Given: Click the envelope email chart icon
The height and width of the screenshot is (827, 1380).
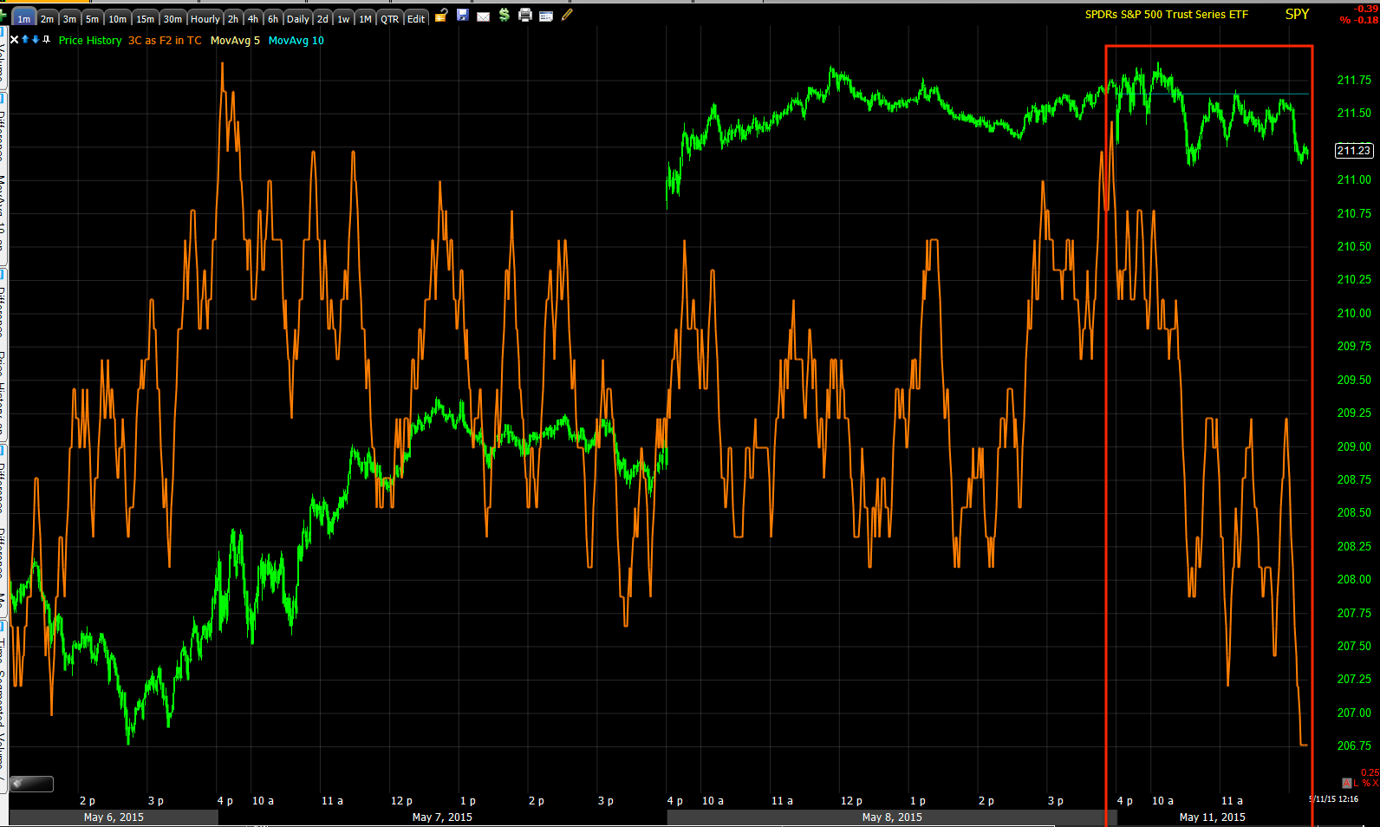Looking at the screenshot, I should [484, 16].
